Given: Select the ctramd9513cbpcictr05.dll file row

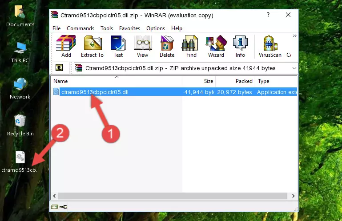Looking at the screenshot, I should click(174, 92).
